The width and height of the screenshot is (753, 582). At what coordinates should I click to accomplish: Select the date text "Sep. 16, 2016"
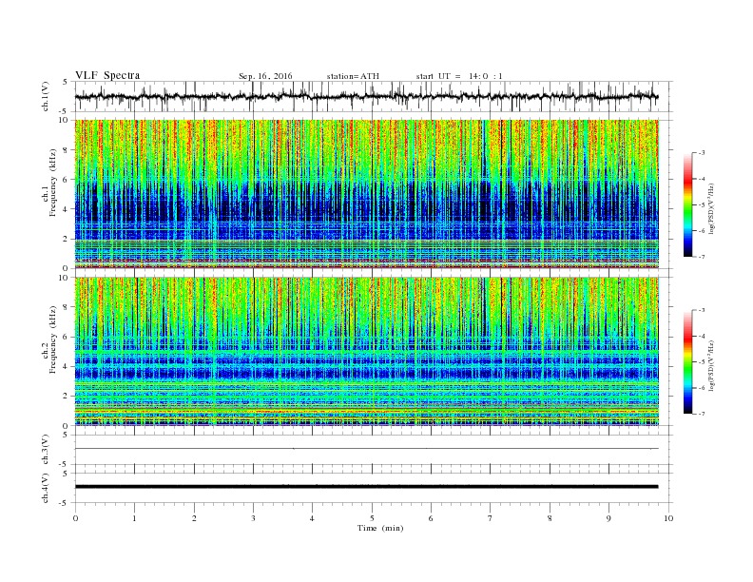(265, 76)
